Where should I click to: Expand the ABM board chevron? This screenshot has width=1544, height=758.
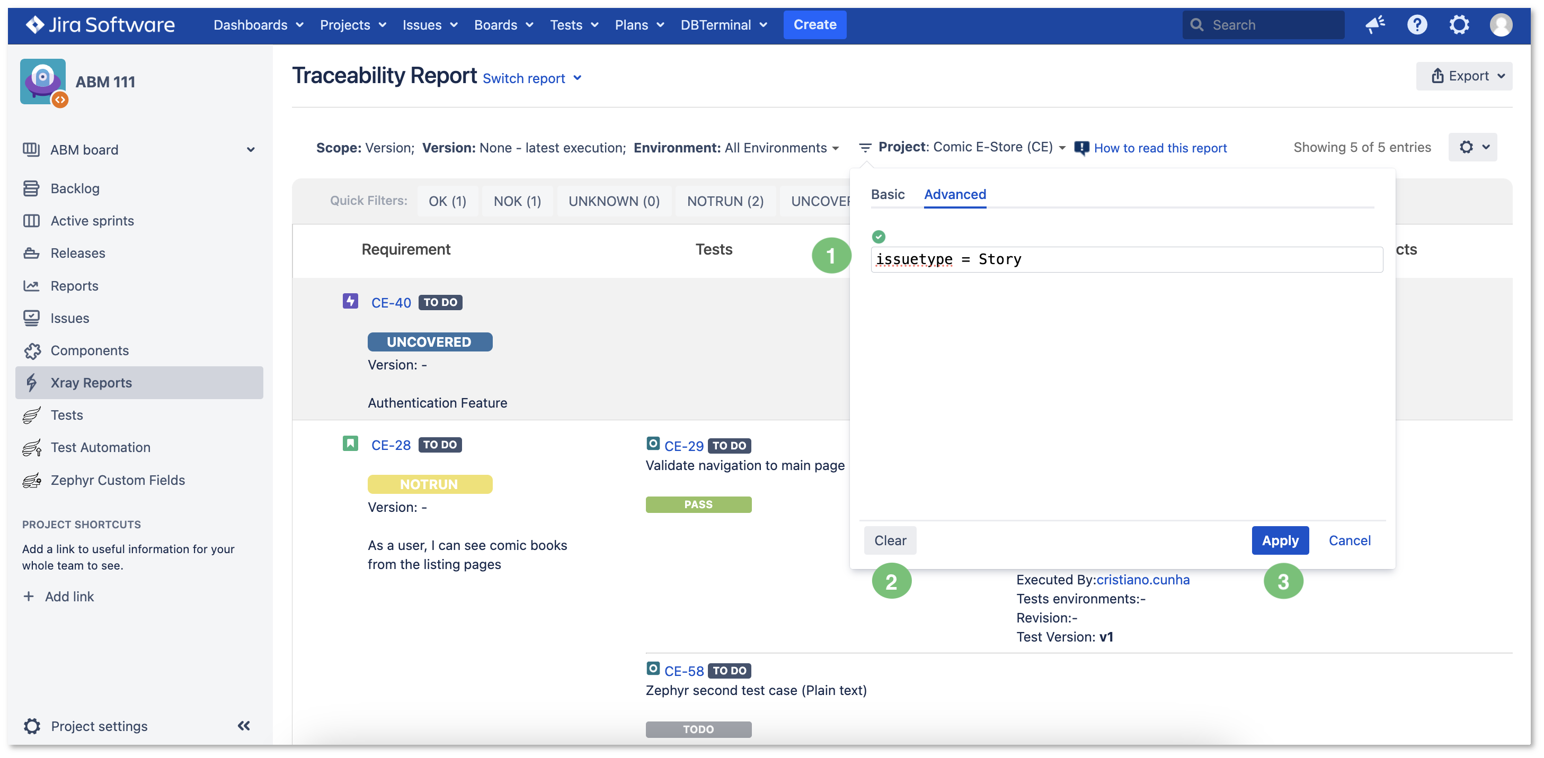coord(251,150)
